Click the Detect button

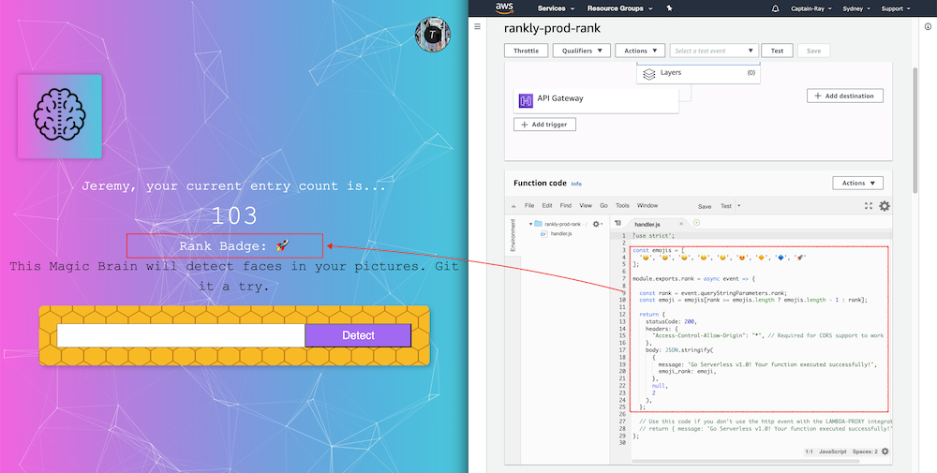pyautogui.click(x=358, y=335)
